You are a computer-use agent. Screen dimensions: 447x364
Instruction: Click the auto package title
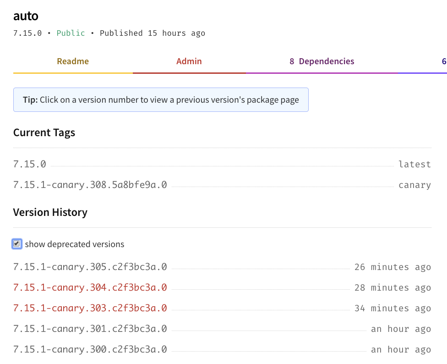(26, 16)
